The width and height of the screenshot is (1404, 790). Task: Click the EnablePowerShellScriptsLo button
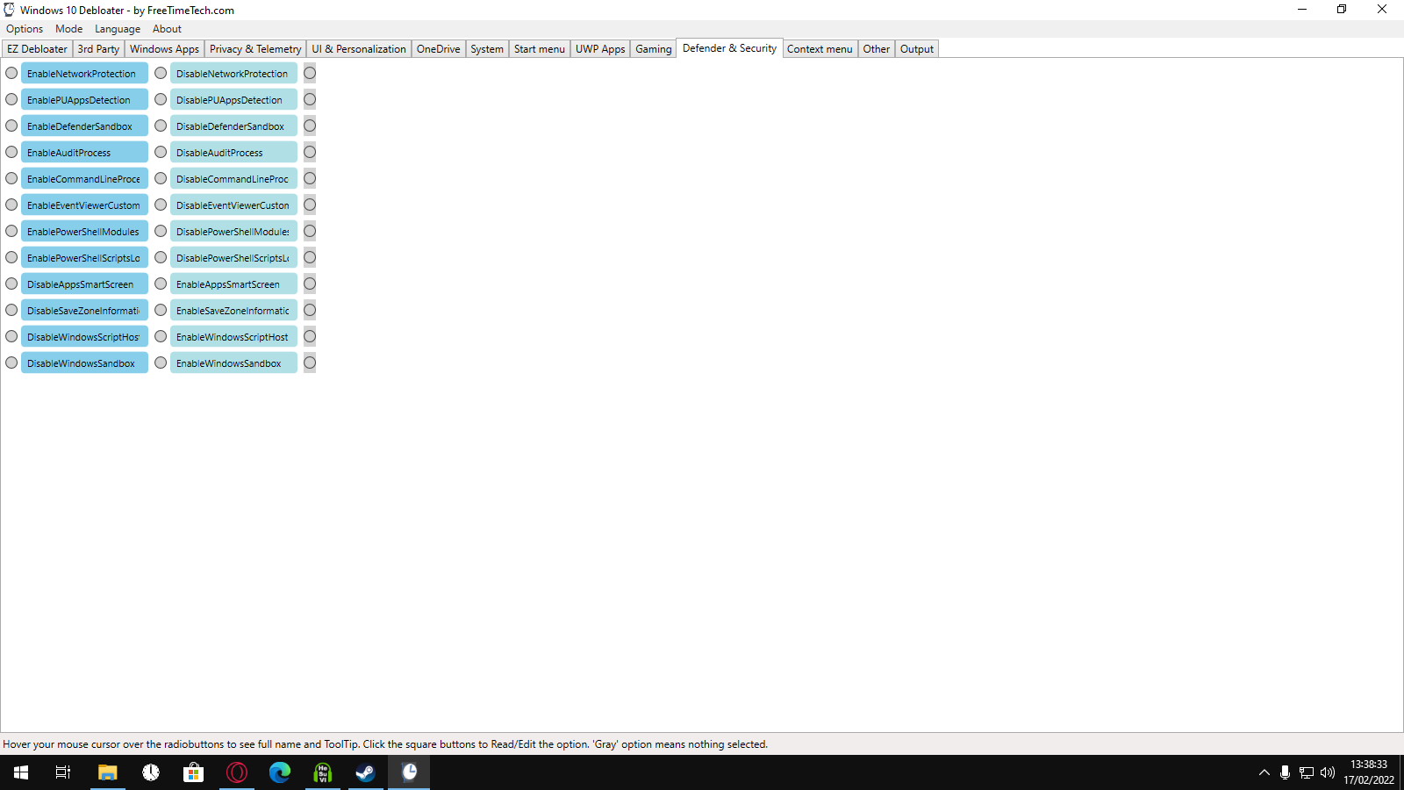coord(84,257)
